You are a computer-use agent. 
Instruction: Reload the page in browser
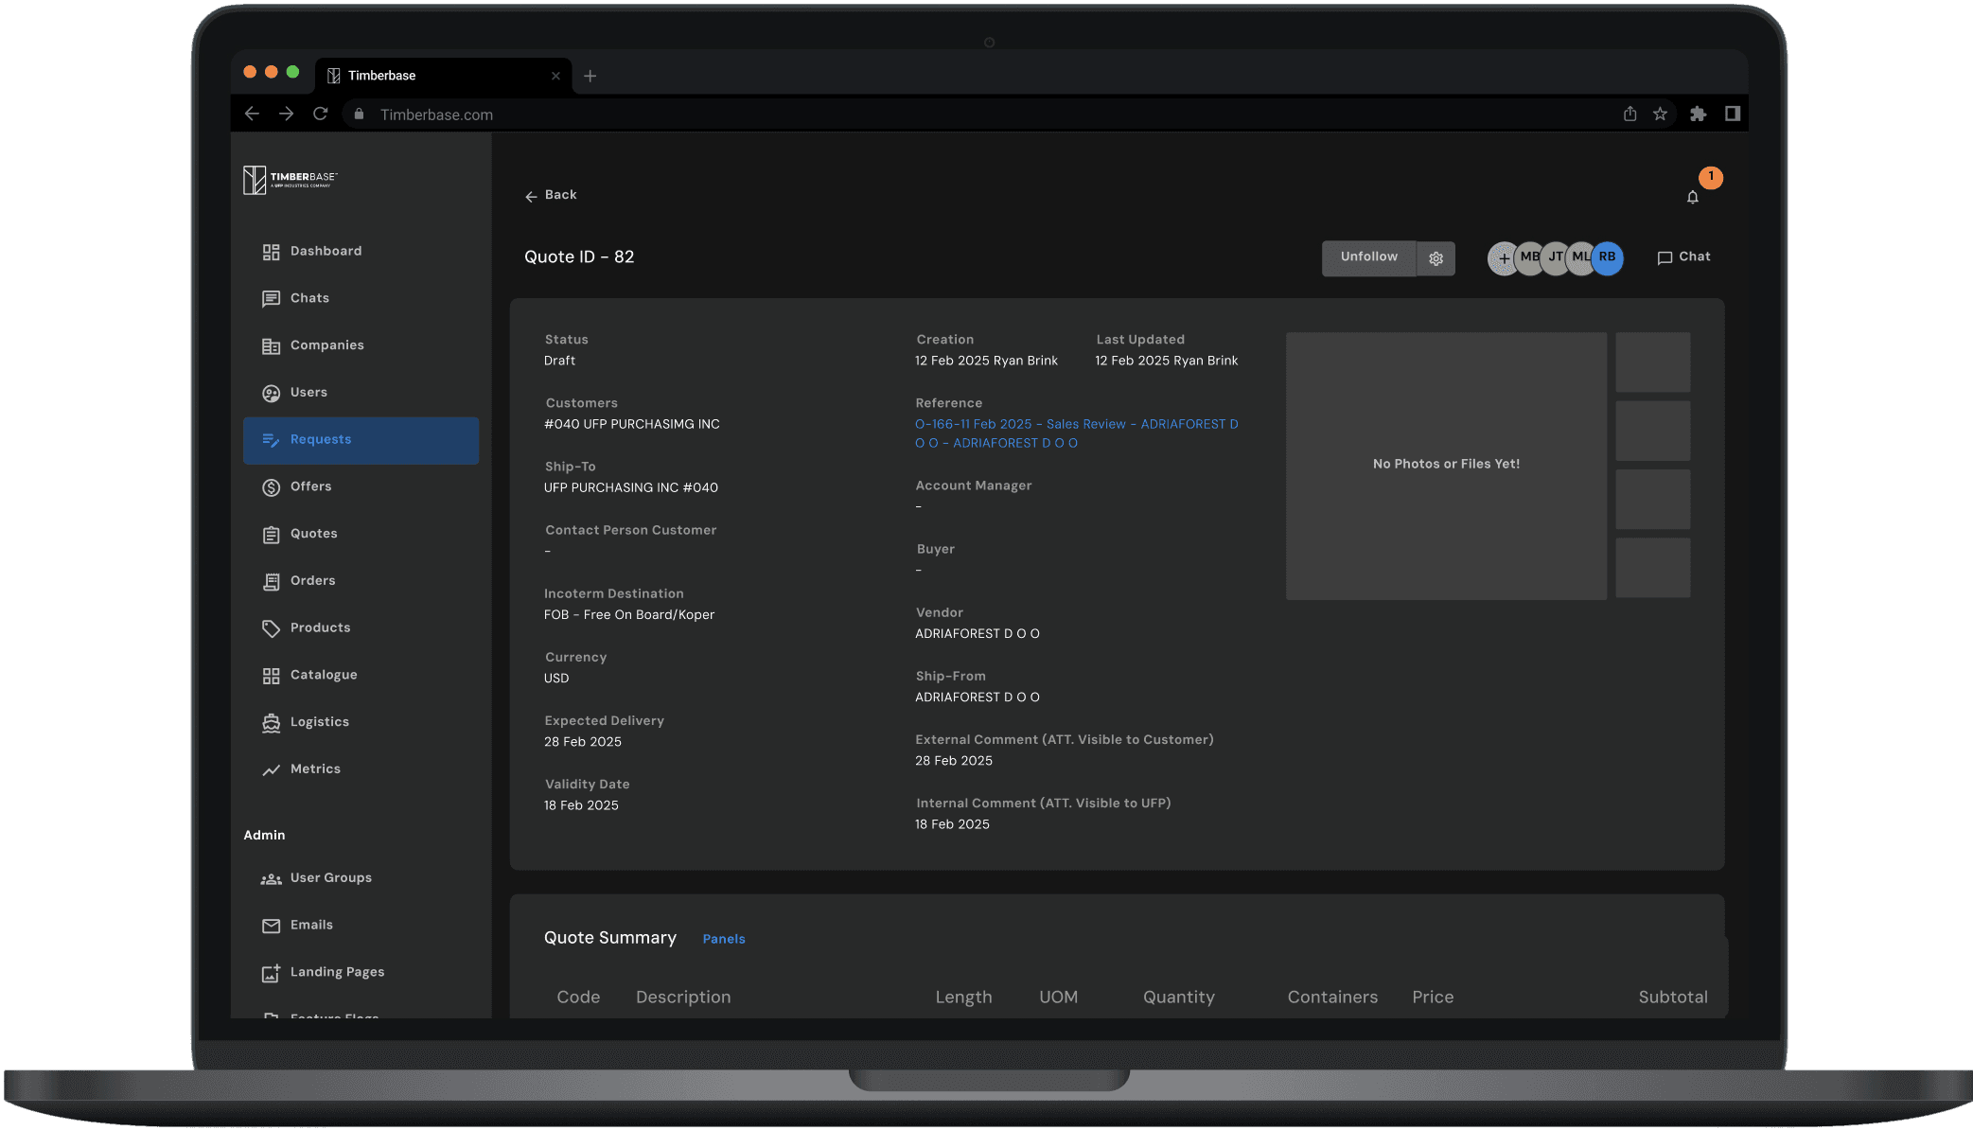click(x=320, y=115)
